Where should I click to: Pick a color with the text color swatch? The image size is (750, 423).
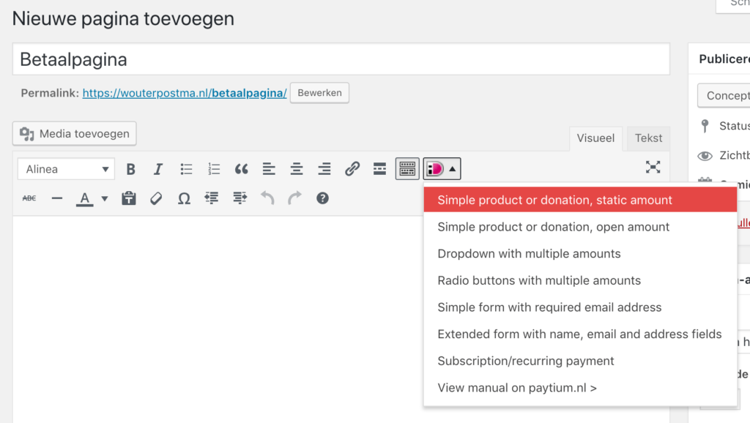click(x=83, y=198)
